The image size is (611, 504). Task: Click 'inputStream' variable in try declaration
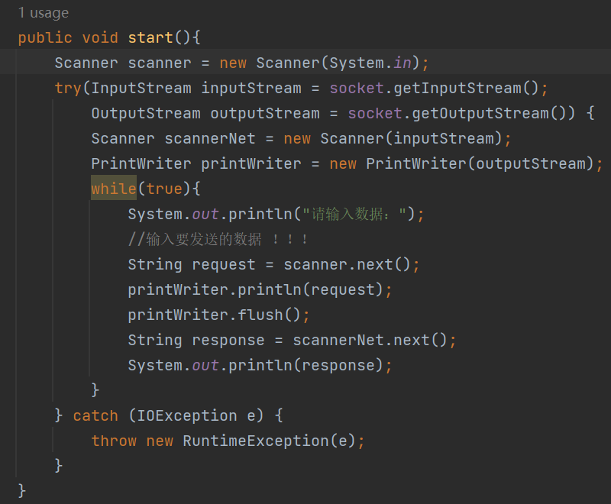(251, 88)
